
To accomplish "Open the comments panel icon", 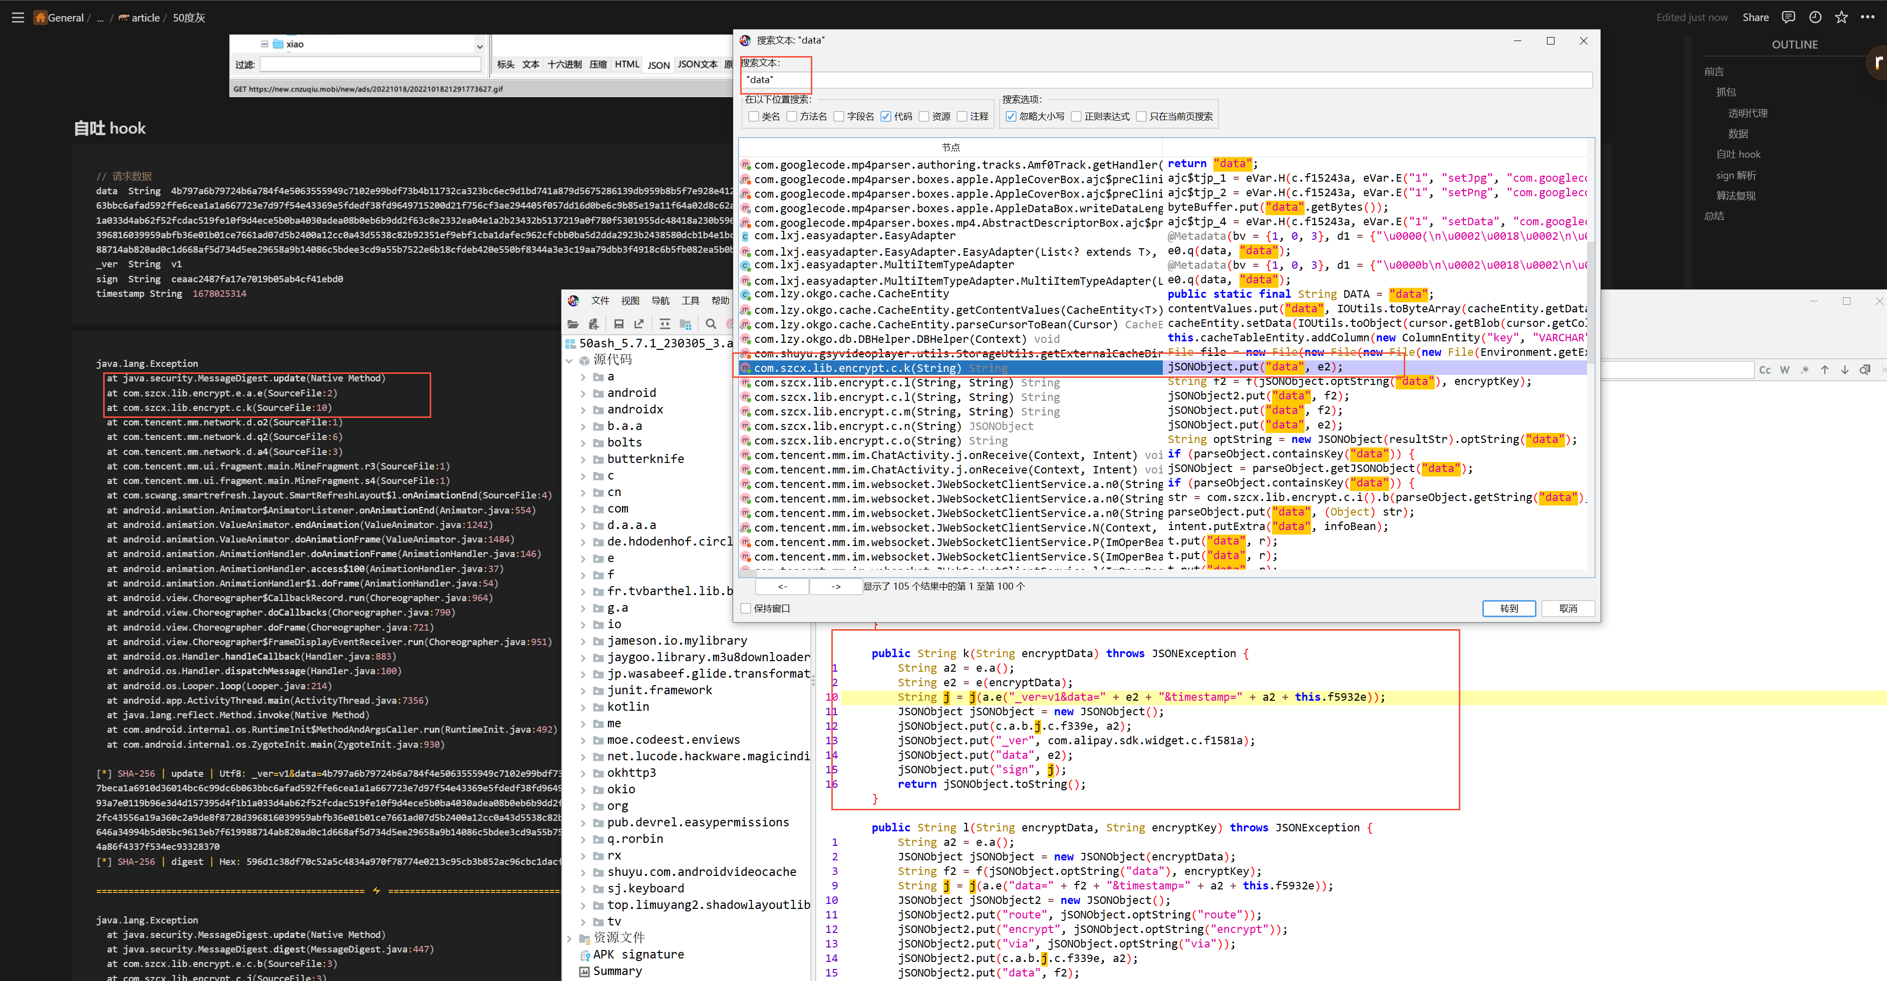I will (x=1788, y=18).
